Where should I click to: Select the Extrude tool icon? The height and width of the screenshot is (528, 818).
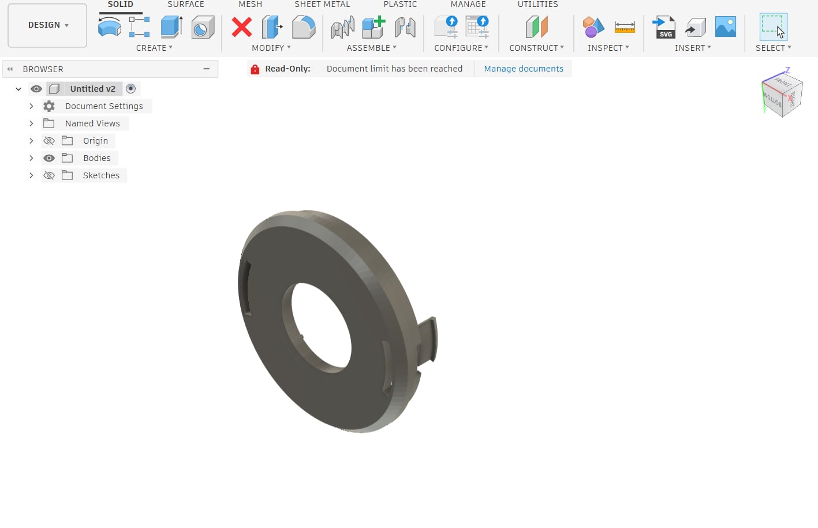click(171, 27)
